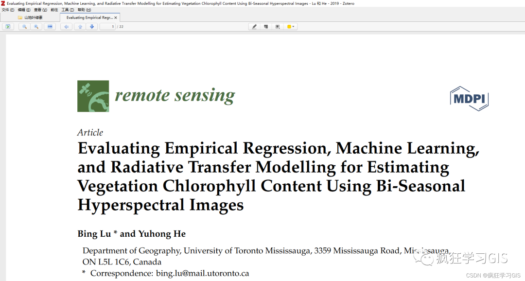This screenshot has width=525, height=281.
Task: Open the 查看 menu
Action: coord(40,10)
